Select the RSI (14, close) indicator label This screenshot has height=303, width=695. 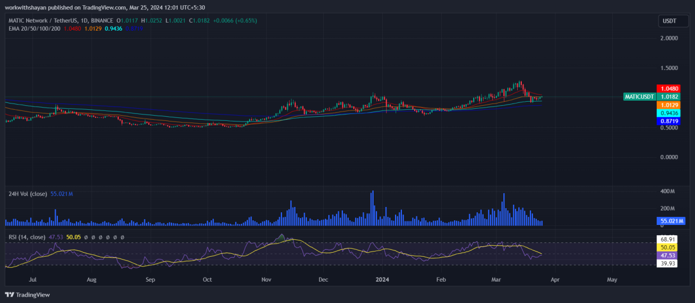coord(25,237)
